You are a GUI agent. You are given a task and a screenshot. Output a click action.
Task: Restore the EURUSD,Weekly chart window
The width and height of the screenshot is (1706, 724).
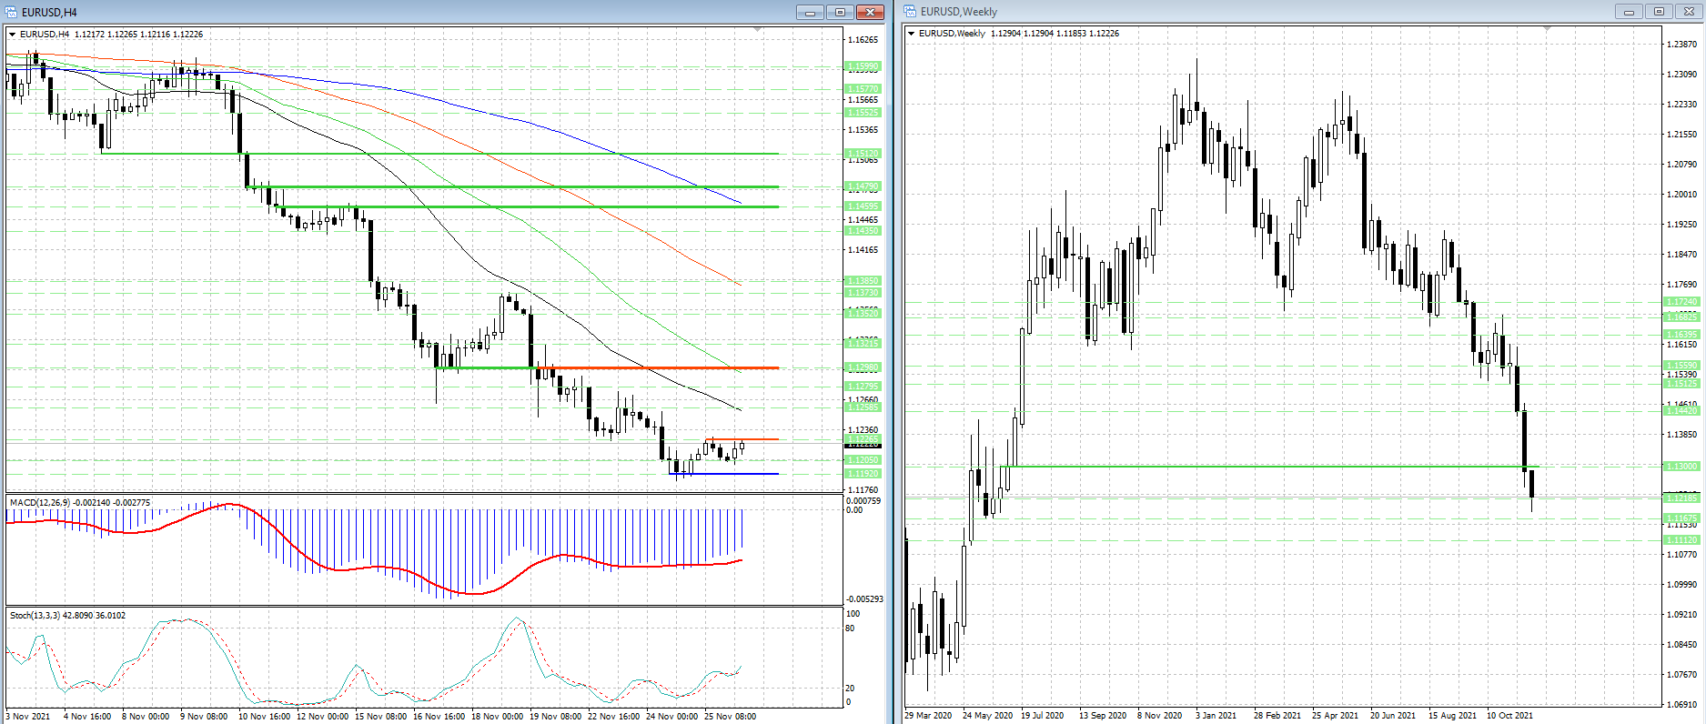(1659, 12)
